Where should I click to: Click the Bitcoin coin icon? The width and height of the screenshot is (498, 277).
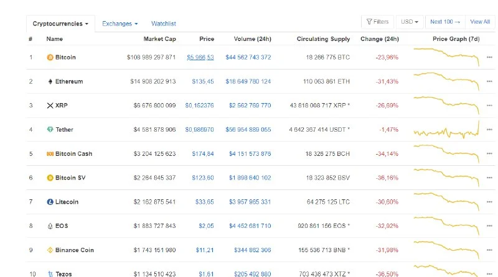tap(50, 57)
